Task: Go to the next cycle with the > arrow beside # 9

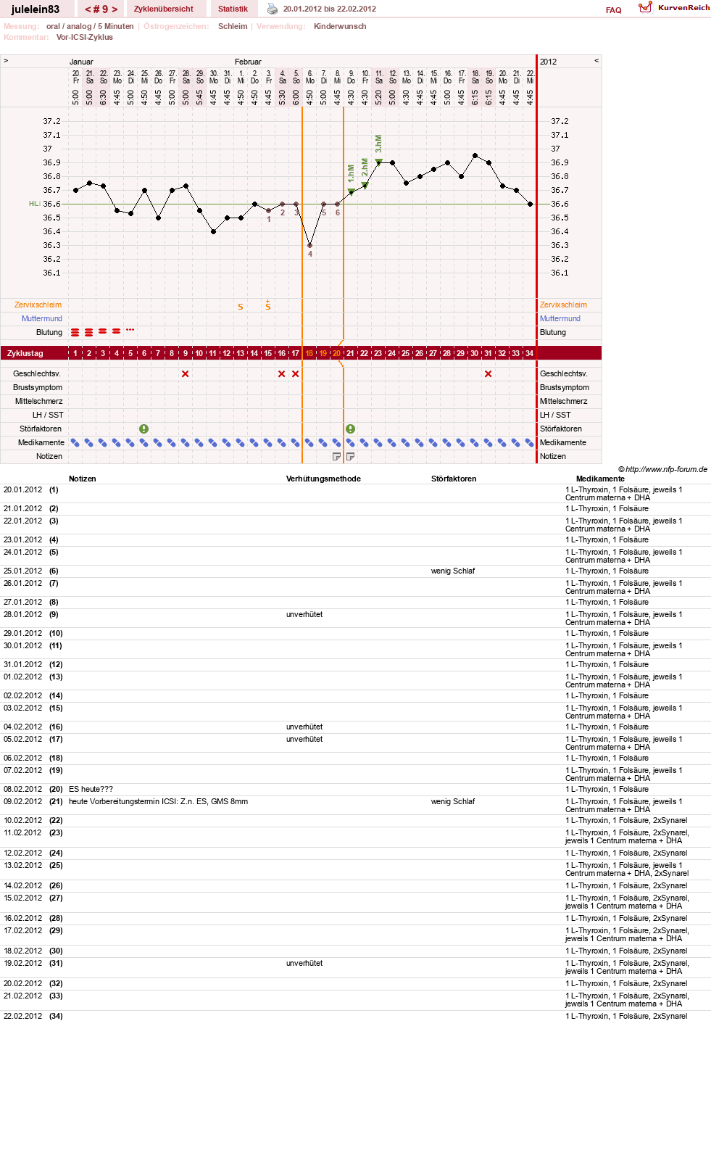Action: coord(115,9)
